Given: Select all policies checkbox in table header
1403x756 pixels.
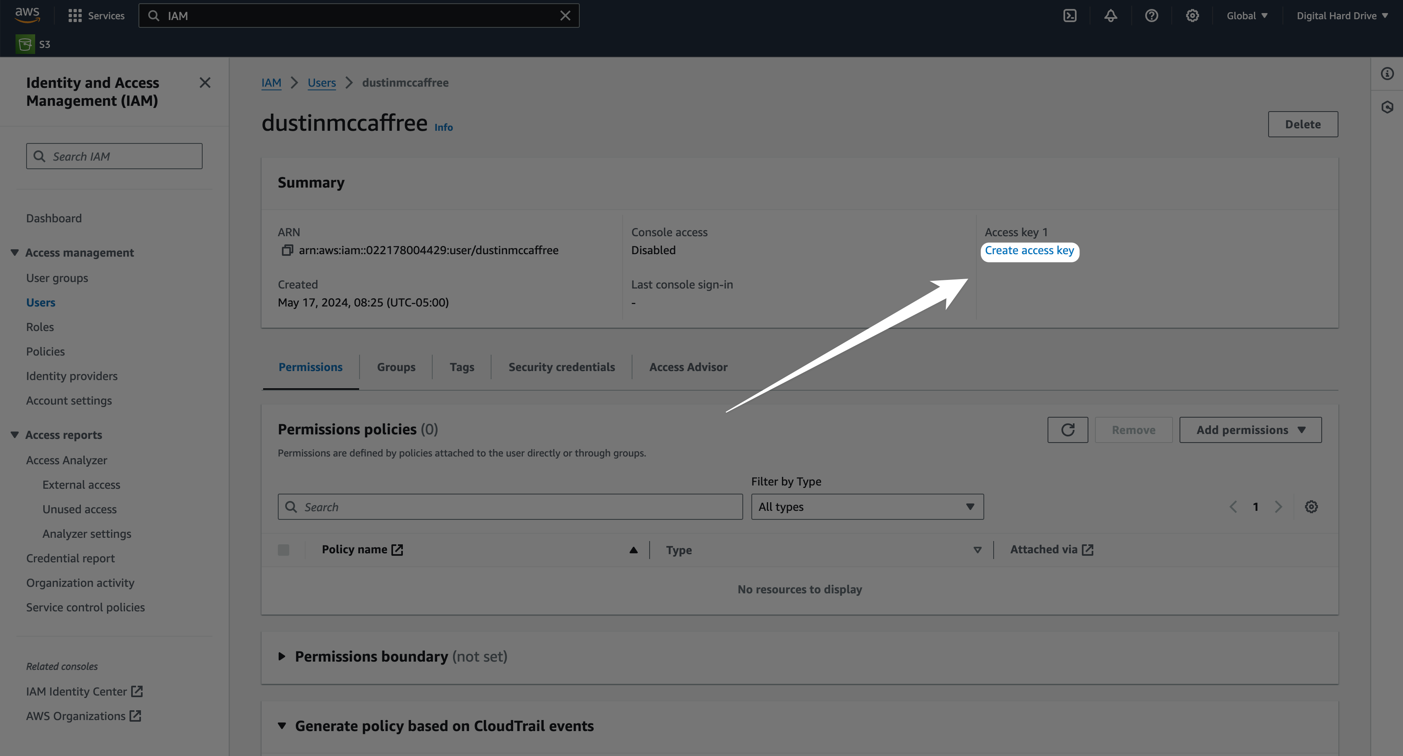Looking at the screenshot, I should pyautogui.click(x=283, y=550).
